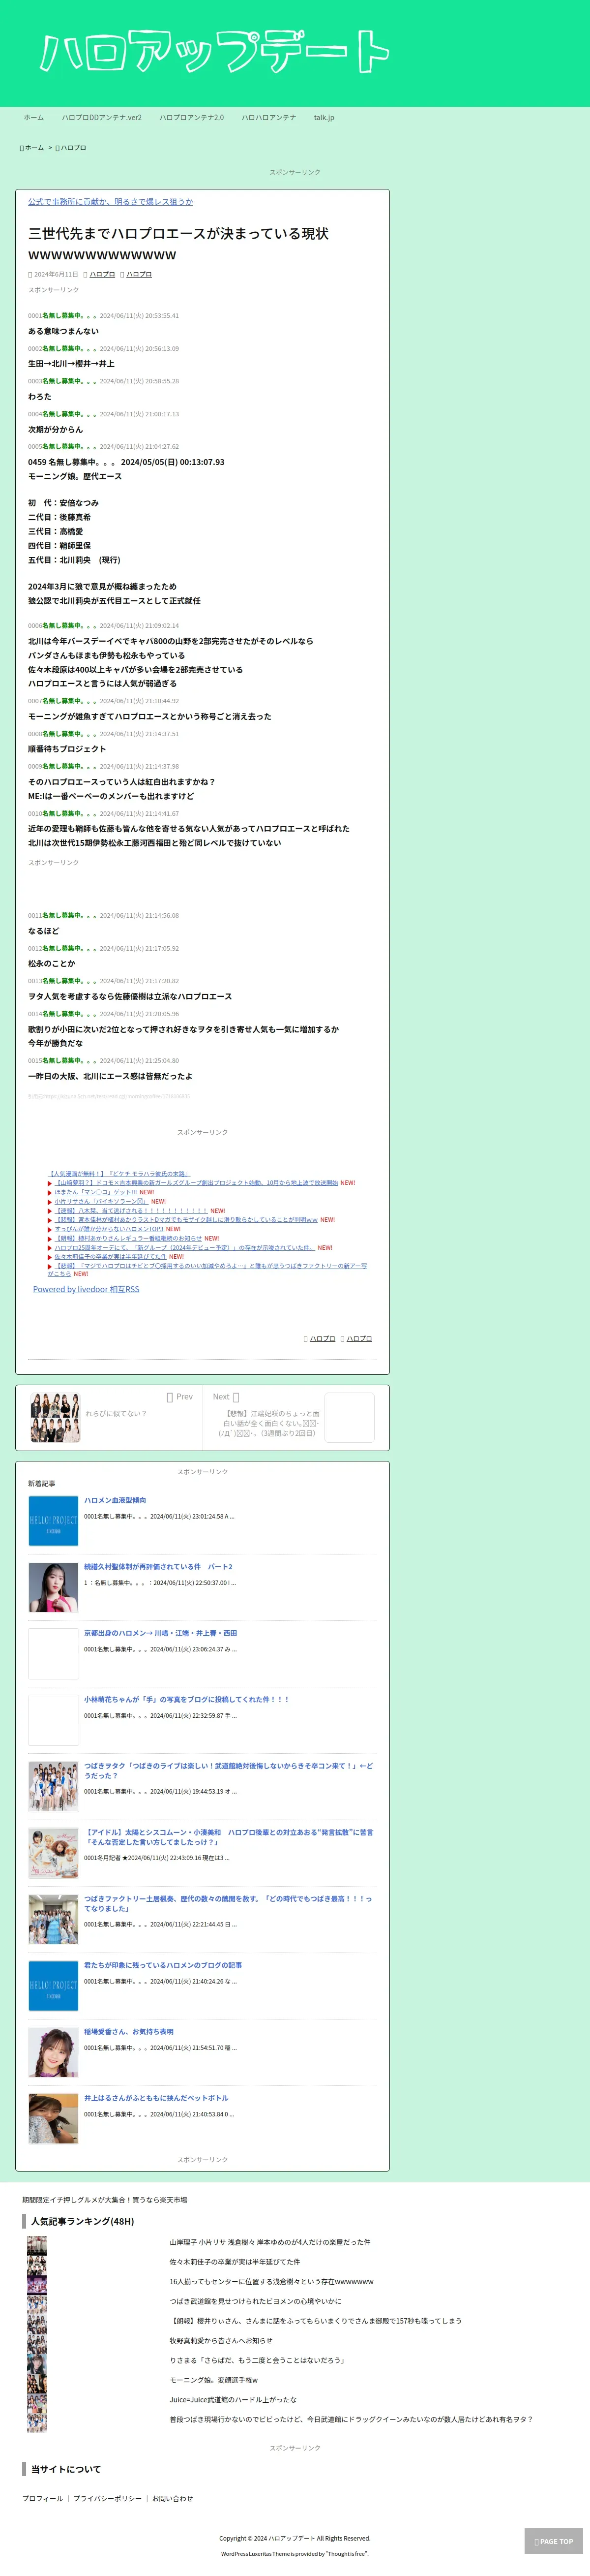Click the 井上はるさん article thumbnail
This screenshot has height=2576, width=590.
pos(53,2118)
